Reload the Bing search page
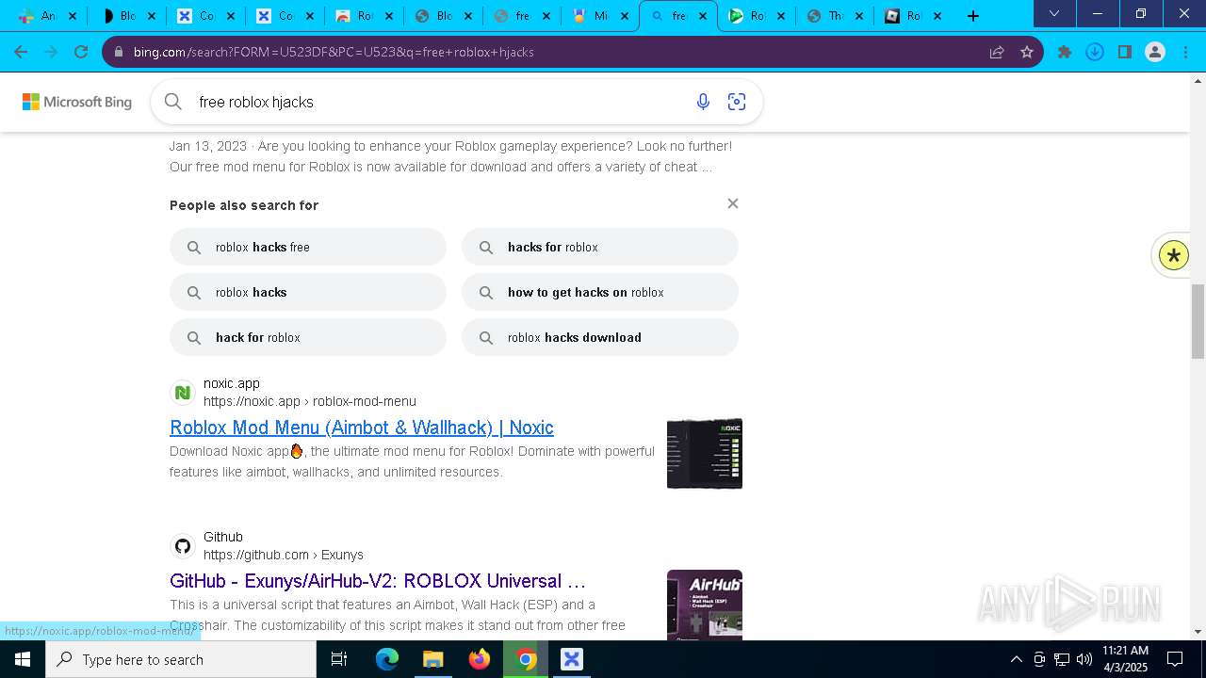 (x=81, y=52)
